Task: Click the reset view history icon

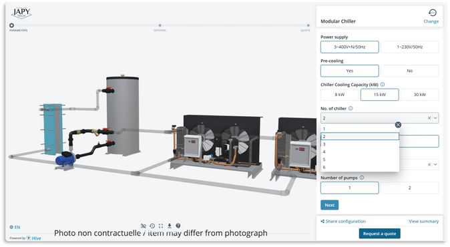Action: coord(152,226)
